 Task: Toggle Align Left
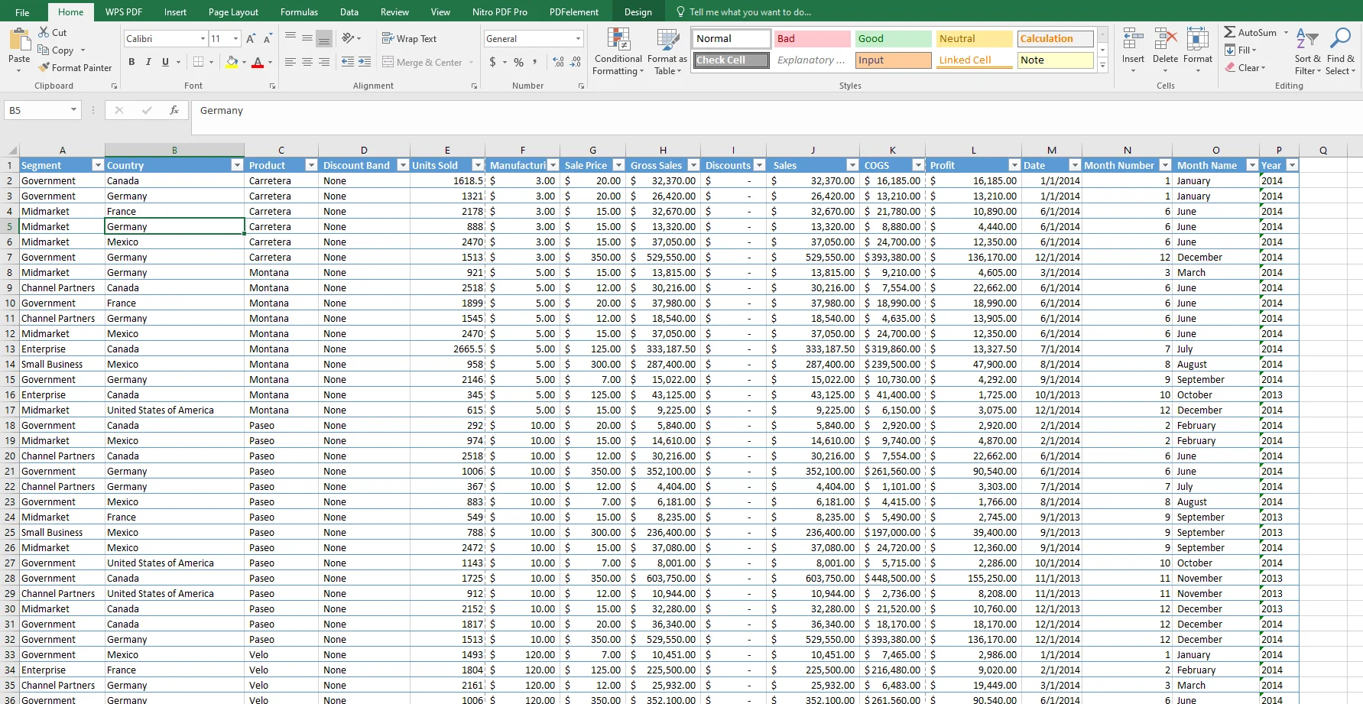(x=290, y=62)
